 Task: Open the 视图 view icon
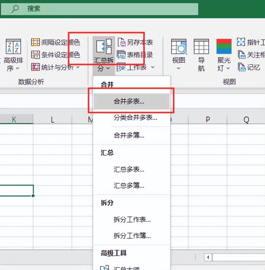click(x=179, y=46)
